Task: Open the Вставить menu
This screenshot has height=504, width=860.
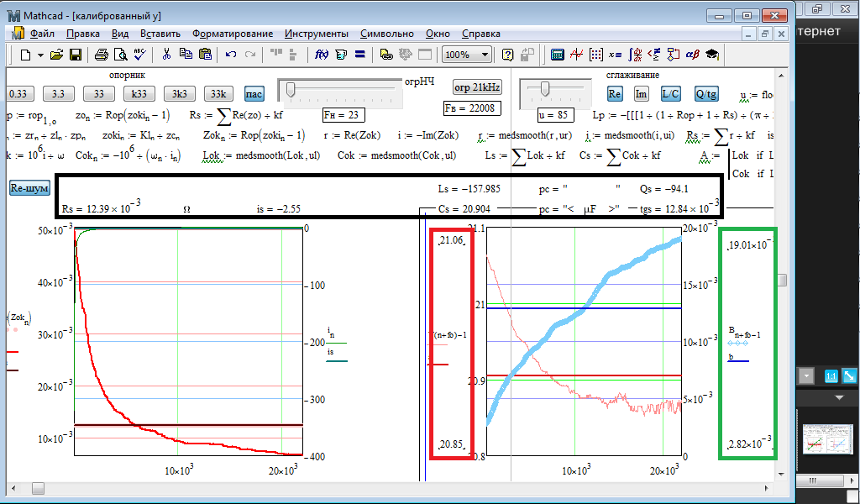Action: (x=160, y=34)
